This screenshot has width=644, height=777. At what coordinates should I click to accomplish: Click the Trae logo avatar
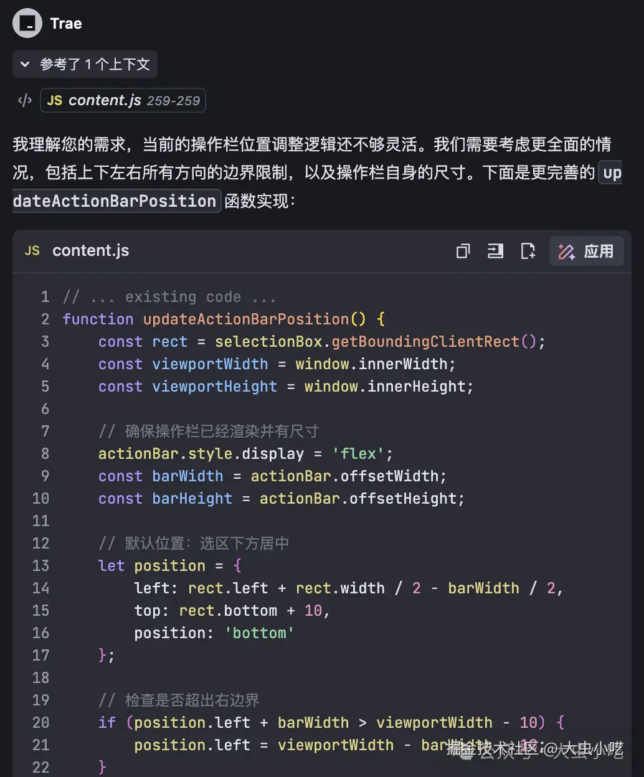(26, 23)
